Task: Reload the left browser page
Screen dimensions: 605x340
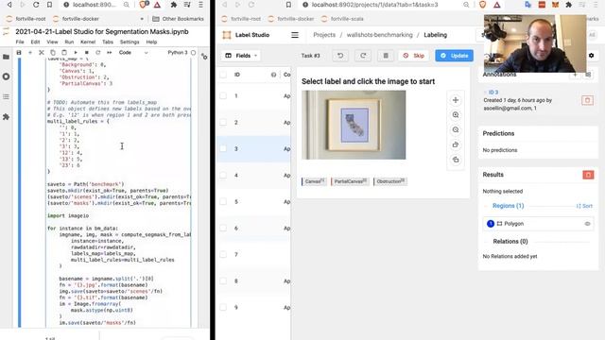Action: (36, 5)
